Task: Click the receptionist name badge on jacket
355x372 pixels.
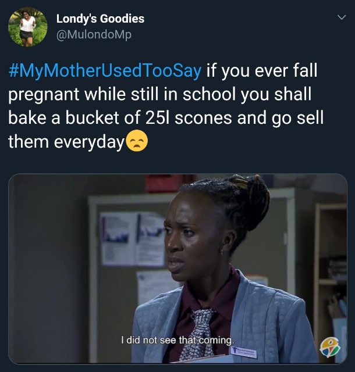Action: click(244, 351)
